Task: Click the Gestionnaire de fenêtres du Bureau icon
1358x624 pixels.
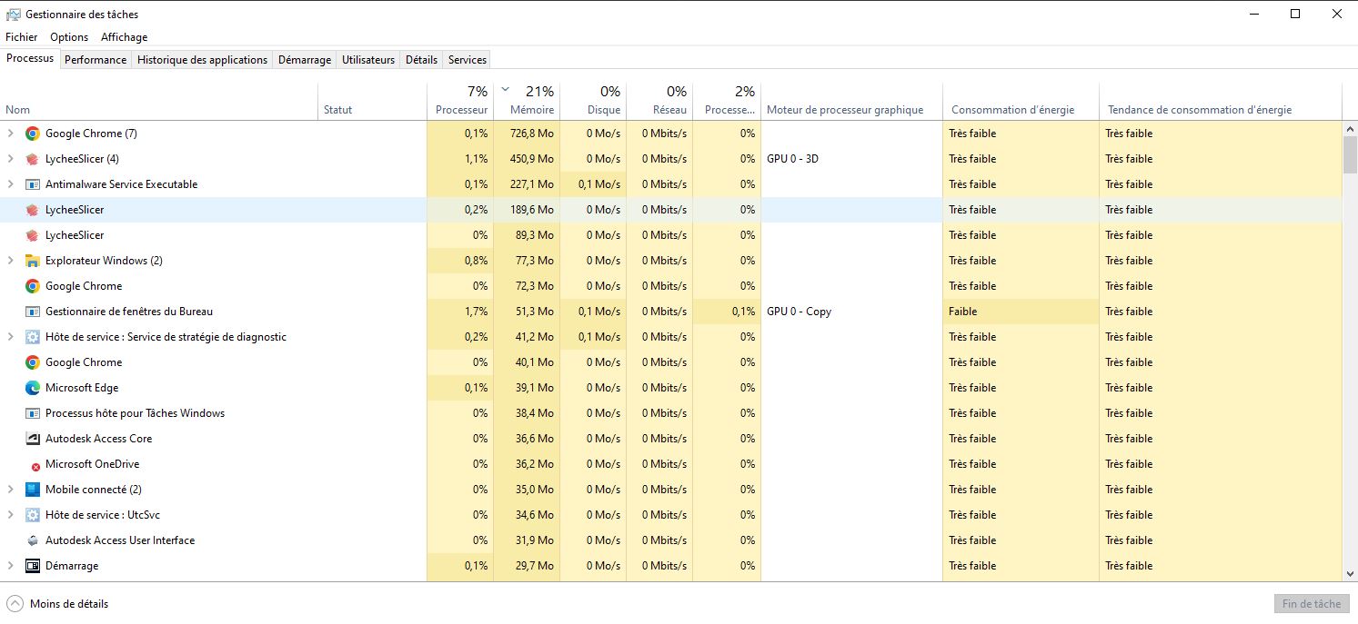Action: pyautogui.click(x=32, y=312)
